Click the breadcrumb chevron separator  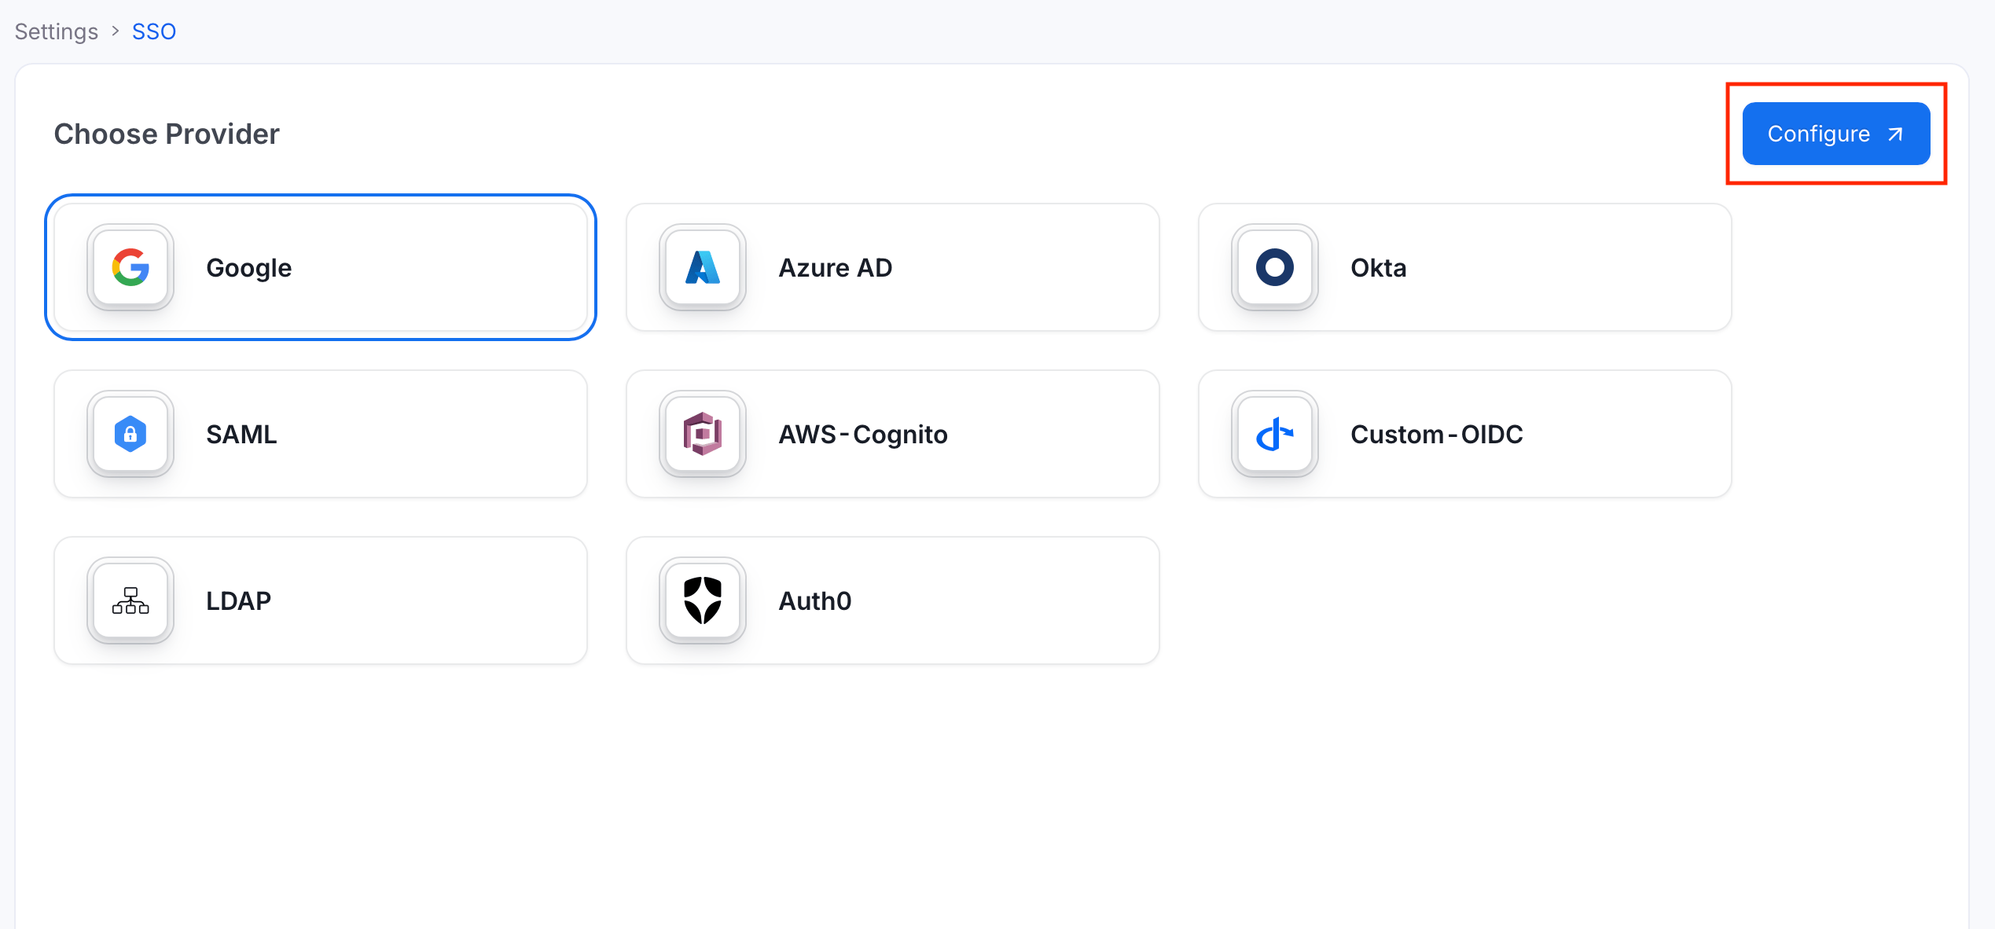[115, 31]
